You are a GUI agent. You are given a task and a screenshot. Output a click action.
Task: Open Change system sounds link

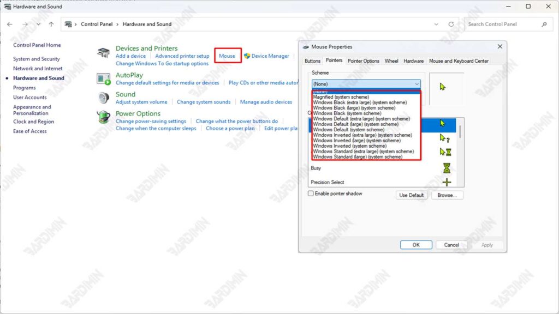tap(204, 102)
